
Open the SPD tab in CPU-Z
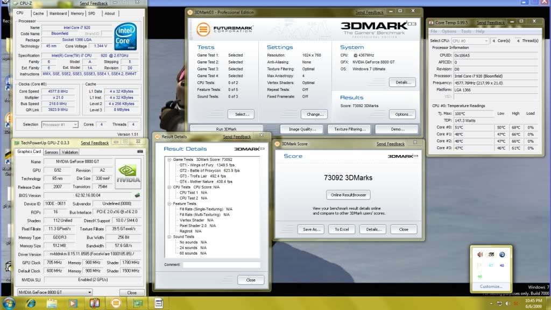point(91,13)
